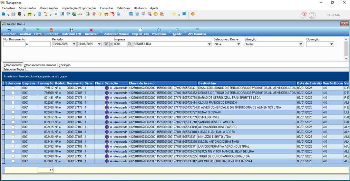The width and height of the screenshot is (350, 181).
Task: Check the row for LAR COOPERATIVA AGROINDUSTRIAL
Action: (13, 146)
